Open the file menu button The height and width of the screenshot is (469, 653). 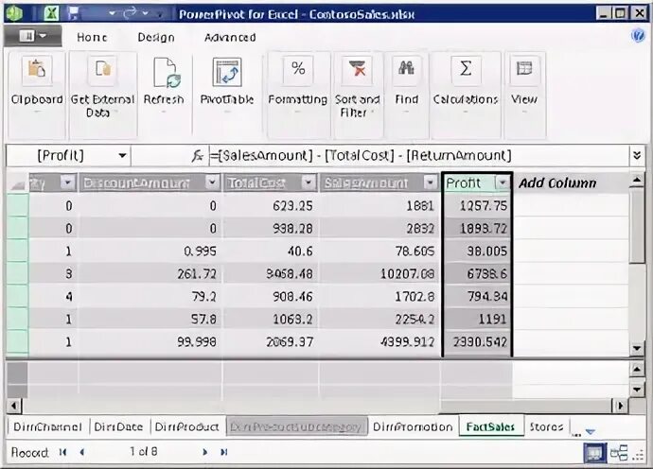(x=32, y=37)
